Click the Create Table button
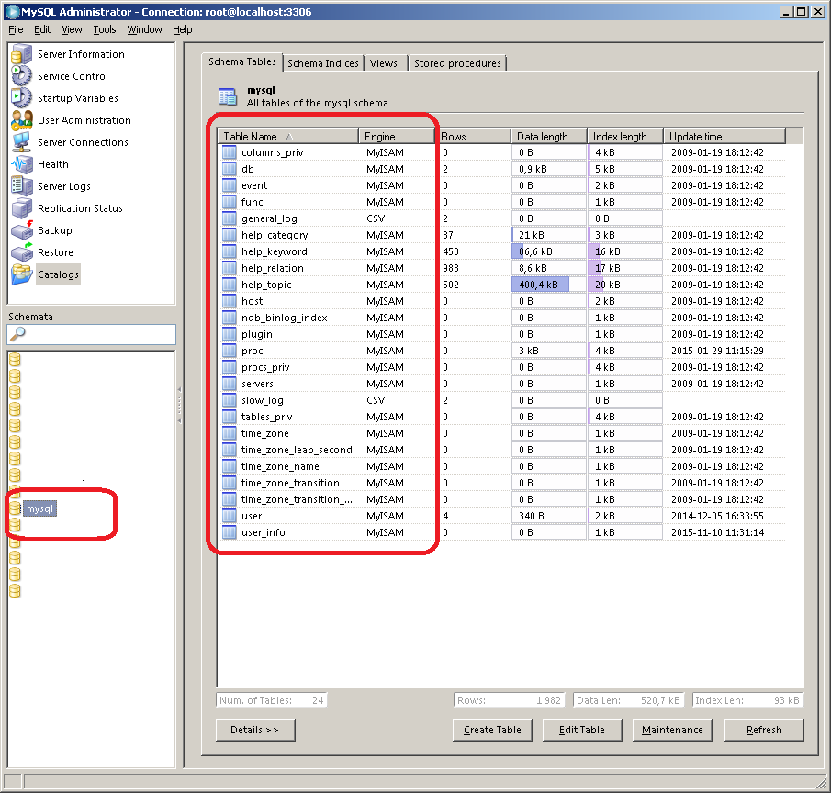The image size is (831, 793). click(x=492, y=730)
